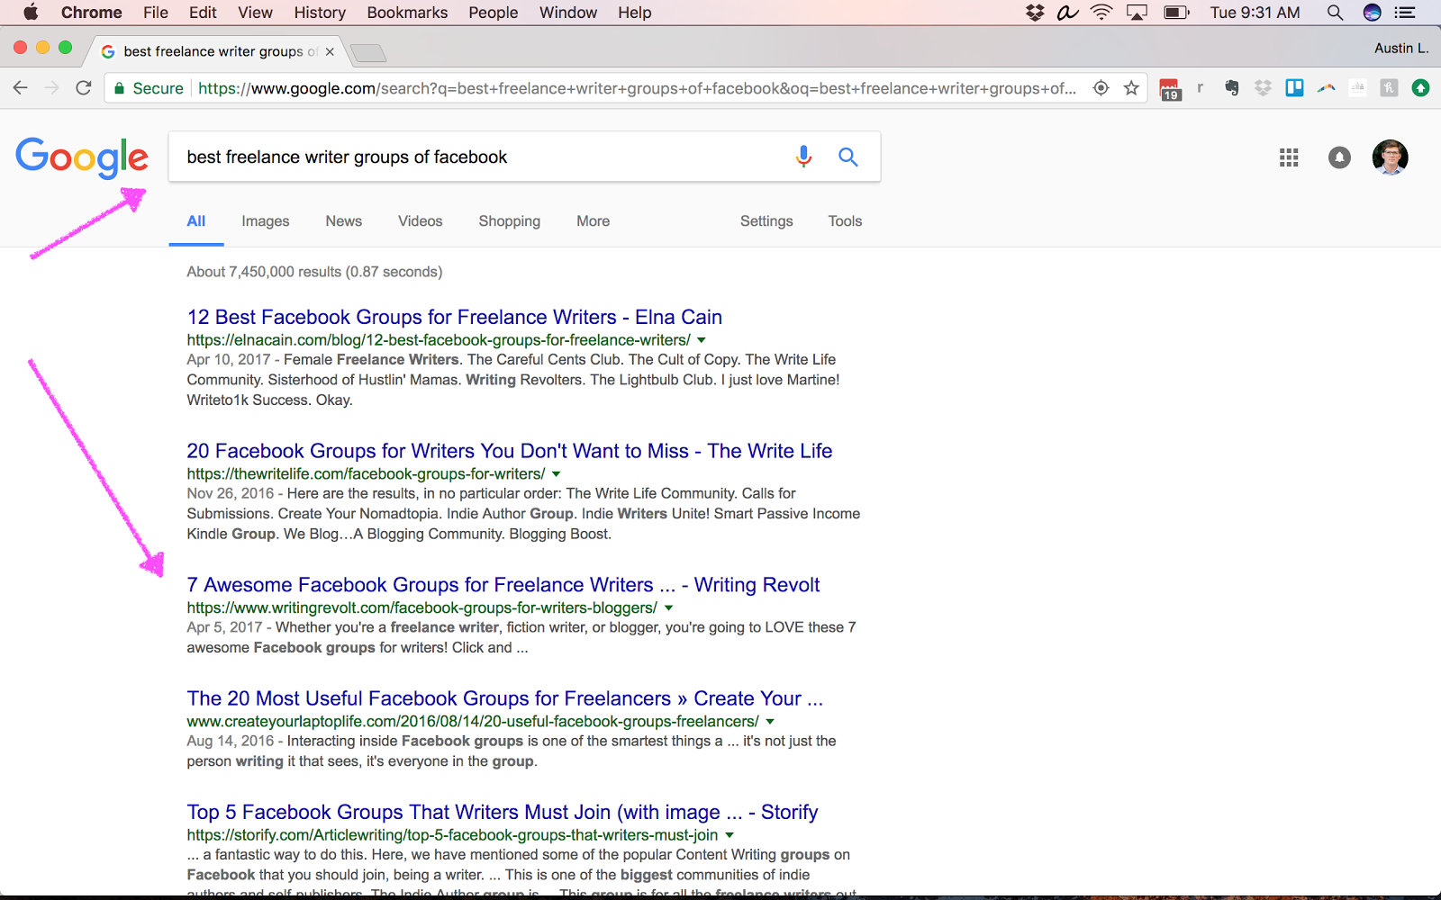Open a new browser tab

tap(368, 52)
